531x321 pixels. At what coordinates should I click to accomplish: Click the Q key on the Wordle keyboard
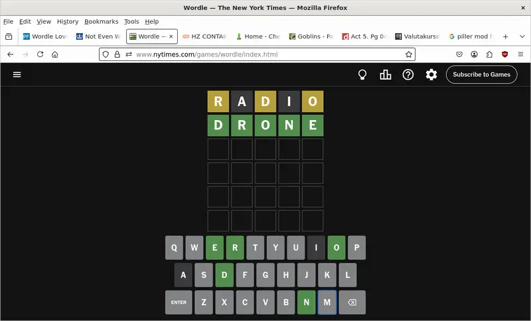[x=174, y=247]
